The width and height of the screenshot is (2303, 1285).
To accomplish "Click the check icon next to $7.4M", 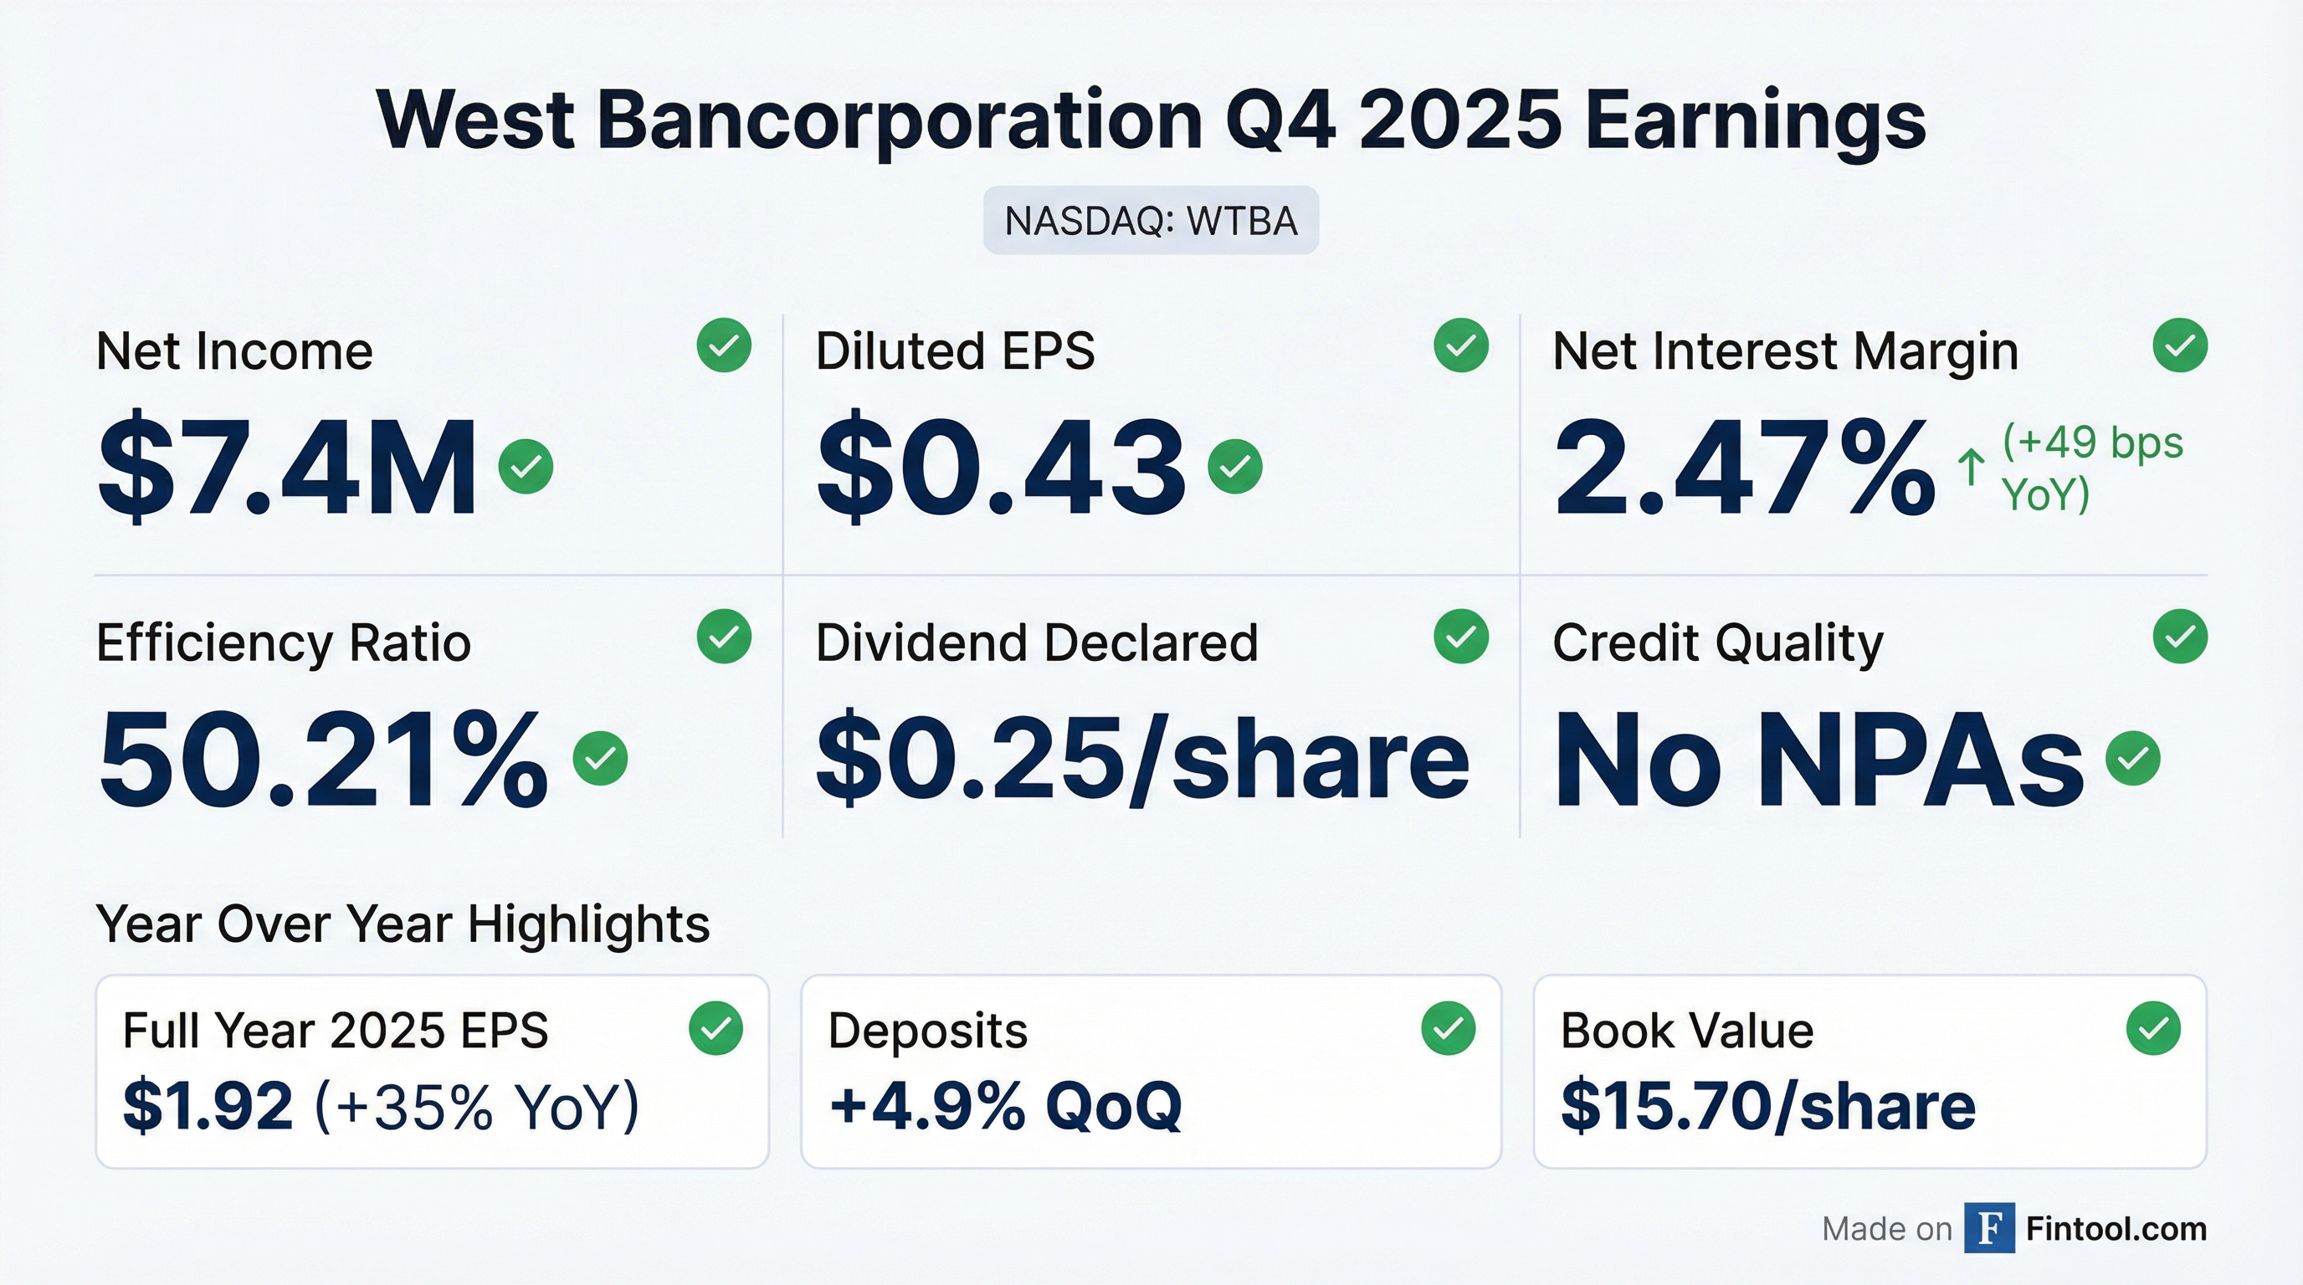I will pyautogui.click(x=526, y=467).
